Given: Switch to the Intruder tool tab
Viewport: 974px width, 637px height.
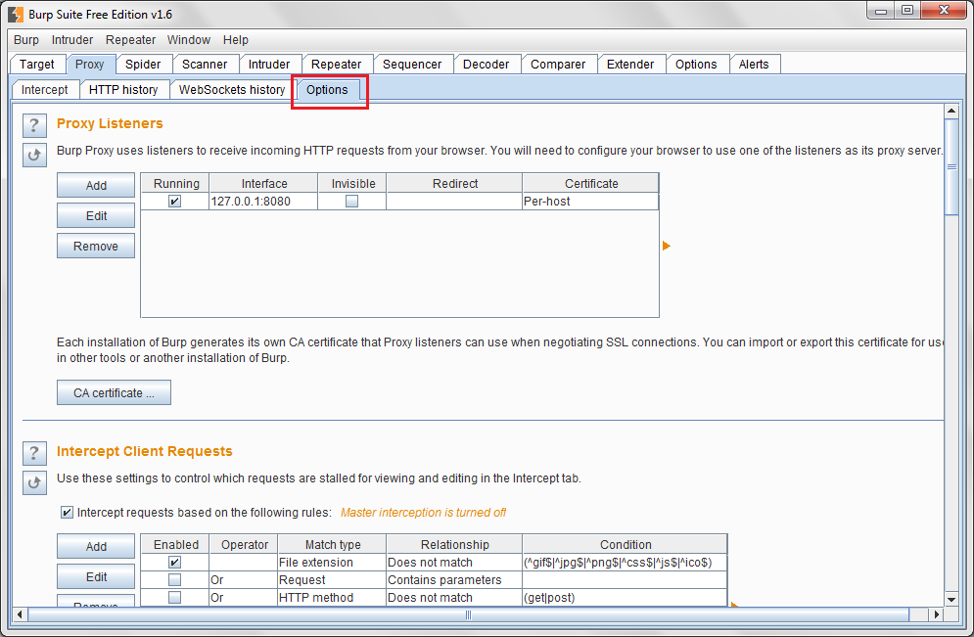Looking at the screenshot, I should pos(269,64).
